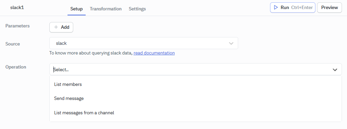Image resolution: width=347 pixels, height=129 pixels.
Task: Open the Setup tab
Action: 76,9
